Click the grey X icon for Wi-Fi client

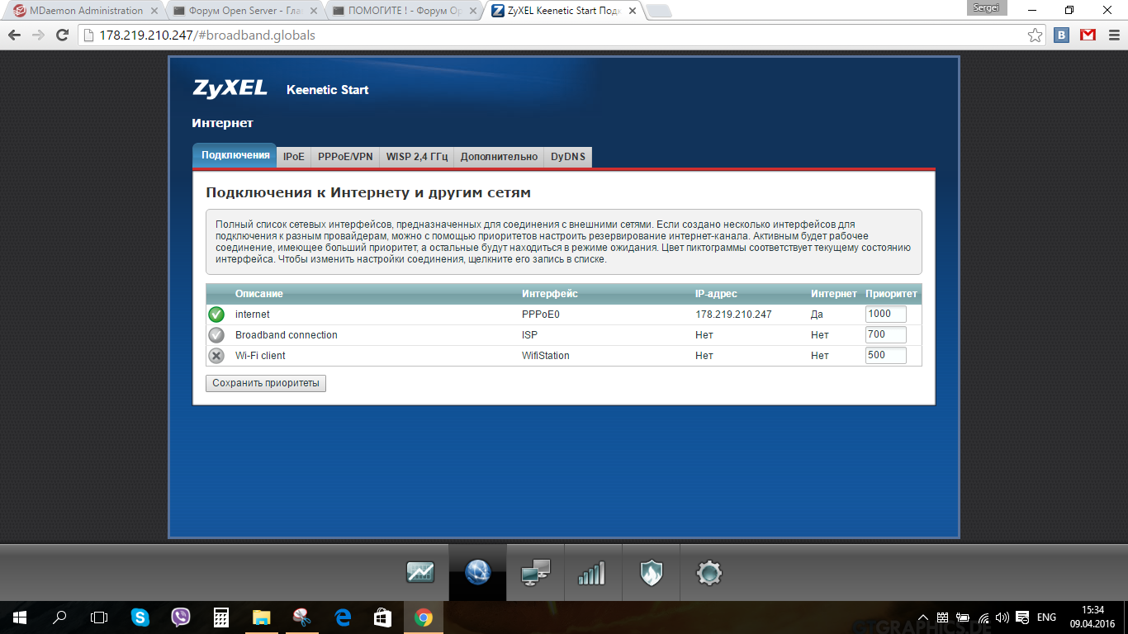(x=216, y=356)
